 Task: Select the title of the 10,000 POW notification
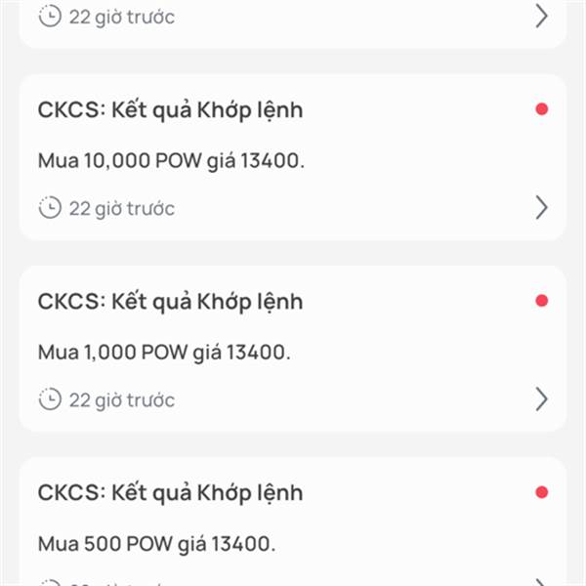click(170, 110)
